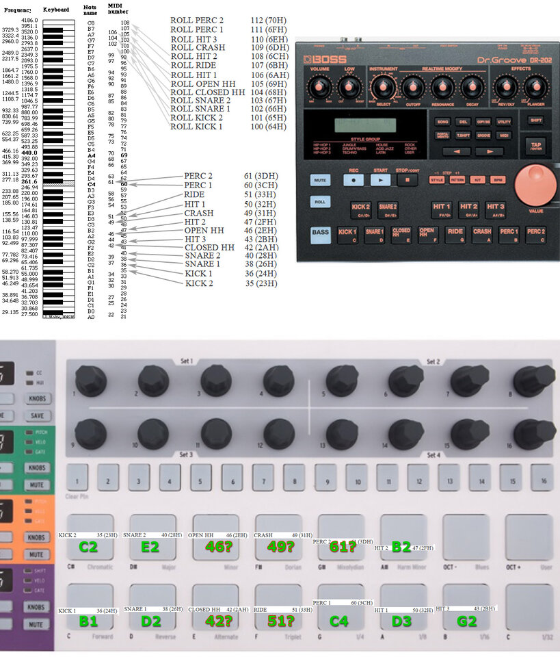Click "ROLL CRASH" in the MIDI chart

(198, 47)
